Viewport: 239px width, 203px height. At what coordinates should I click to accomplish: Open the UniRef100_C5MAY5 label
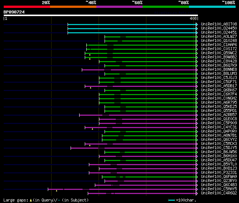pyautogui.click(x=219, y=189)
